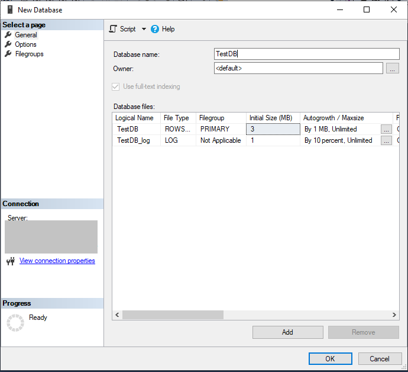408x372 pixels.
Task: Click the Database name input field
Action: 306,54
